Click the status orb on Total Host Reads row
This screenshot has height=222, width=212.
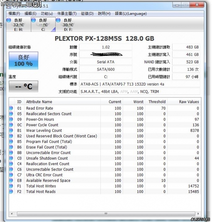11,192
